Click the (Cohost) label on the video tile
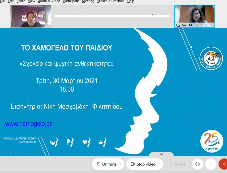 [x=202, y=25]
